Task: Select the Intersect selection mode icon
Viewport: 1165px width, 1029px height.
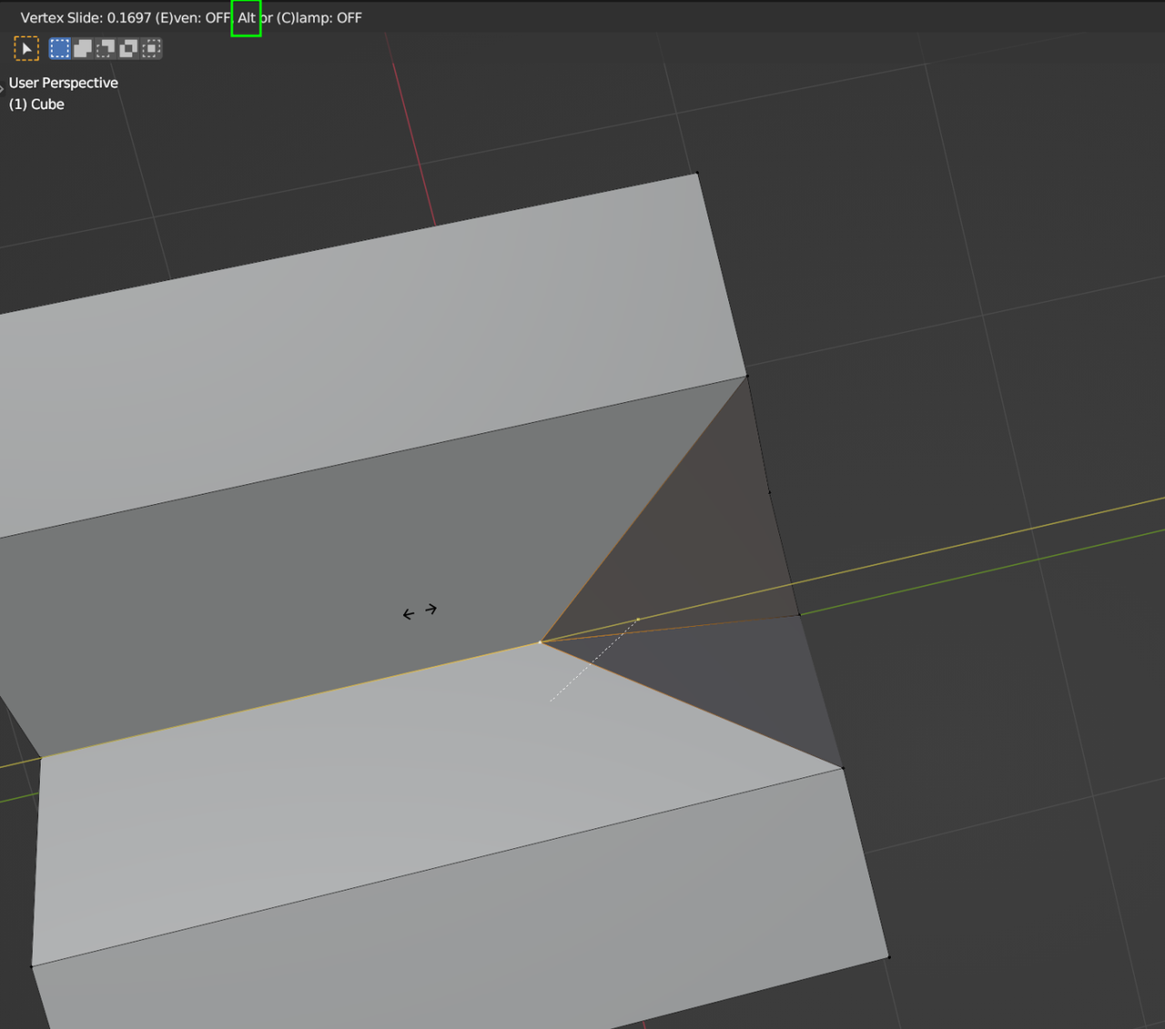Action: click(x=150, y=48)
